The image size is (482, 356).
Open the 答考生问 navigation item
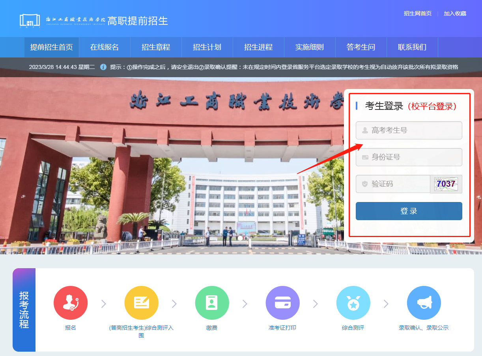(361, 47)
